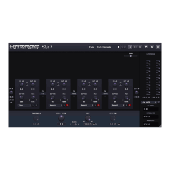Image resolution: width=170 pixels, height=170 pixels.
Task: Click the Mid / Side 0 % value field
Action: tap(61, 124)
